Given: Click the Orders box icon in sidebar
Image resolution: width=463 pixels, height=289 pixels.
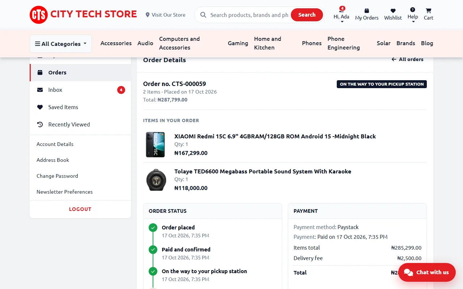Looking at the screenshot, I should pyautogui.click(x=40, y=73).
